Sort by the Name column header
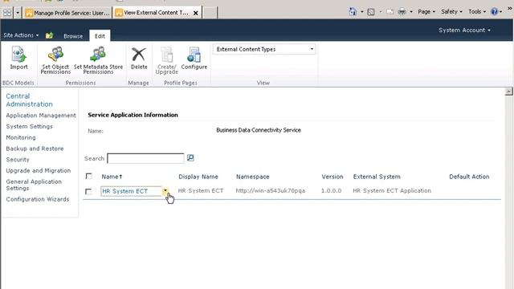 [112, 177]
